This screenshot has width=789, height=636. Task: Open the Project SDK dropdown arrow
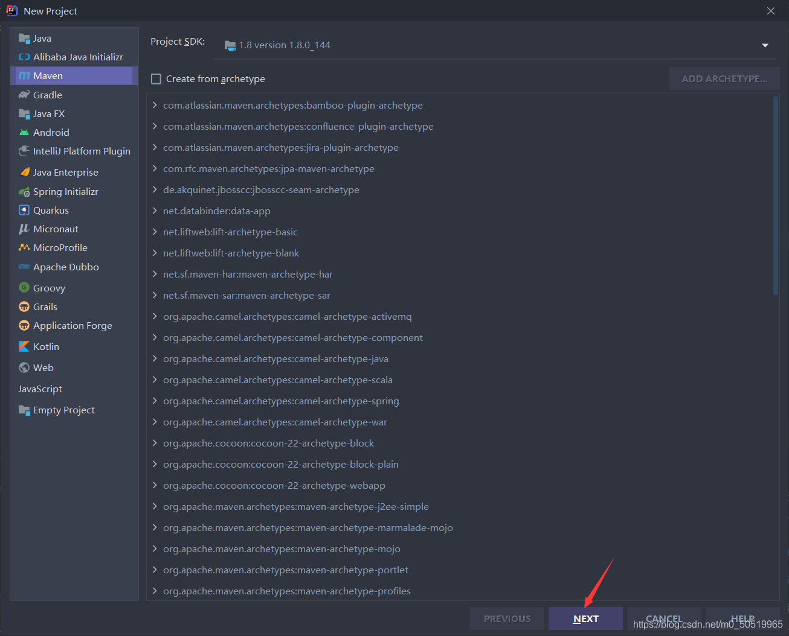765,45
